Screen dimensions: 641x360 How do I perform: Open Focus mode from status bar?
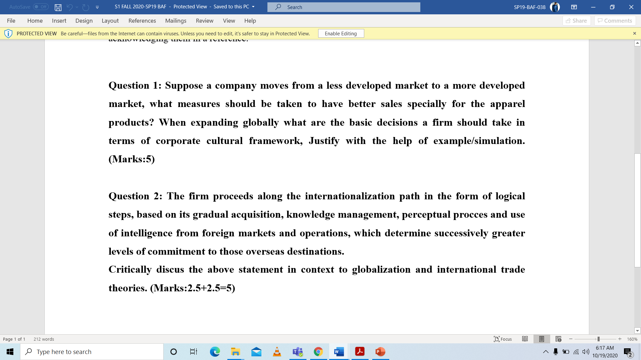click(503, 339)
